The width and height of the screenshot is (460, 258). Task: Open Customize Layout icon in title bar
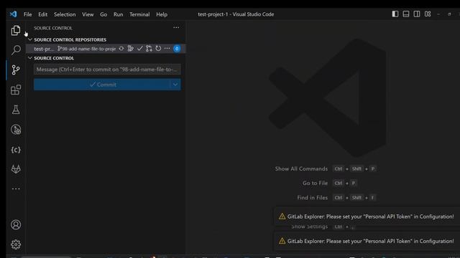(428, 14)
